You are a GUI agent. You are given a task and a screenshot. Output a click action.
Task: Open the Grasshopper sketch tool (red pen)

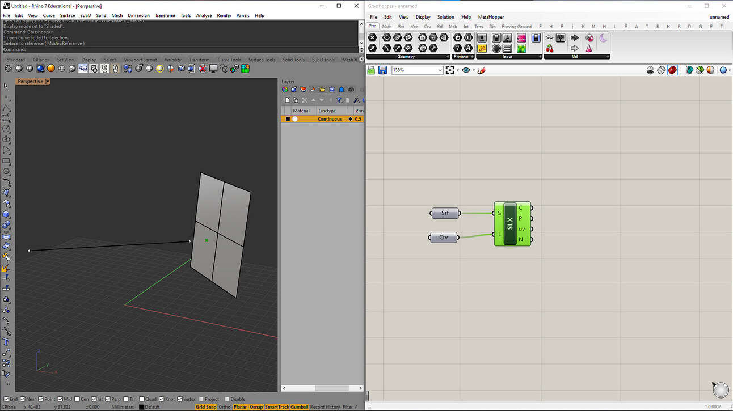point(482,70)
